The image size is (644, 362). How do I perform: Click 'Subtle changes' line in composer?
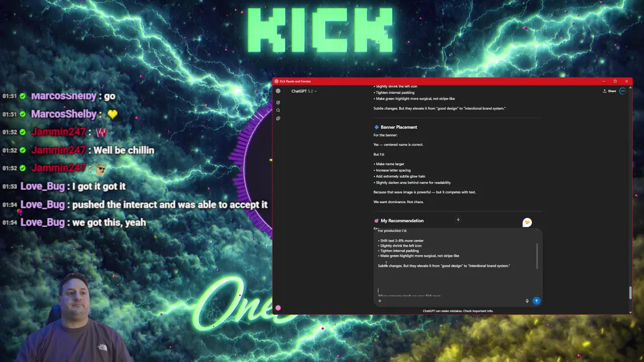click(444, 266)
